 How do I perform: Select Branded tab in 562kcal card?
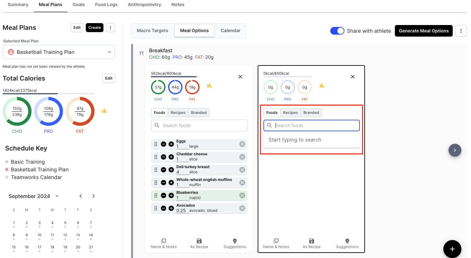199,113
